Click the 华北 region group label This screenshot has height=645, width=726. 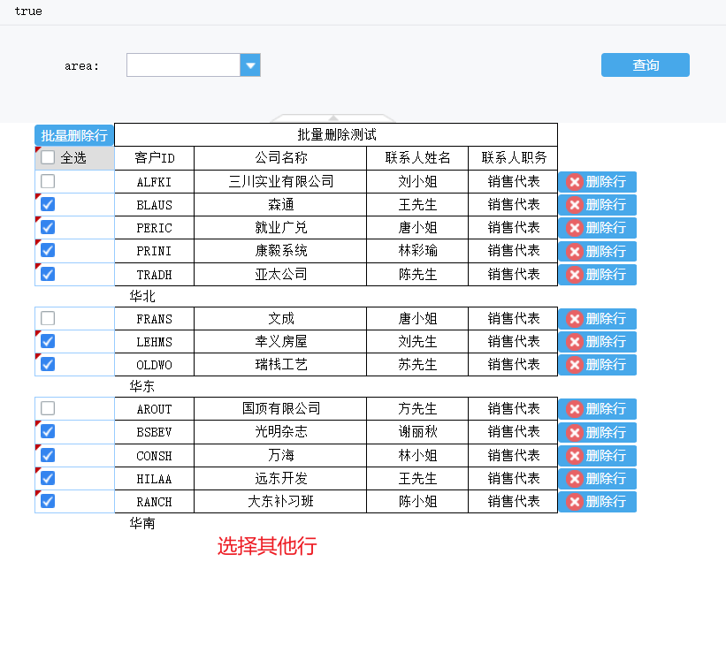(x=142, y=296)
